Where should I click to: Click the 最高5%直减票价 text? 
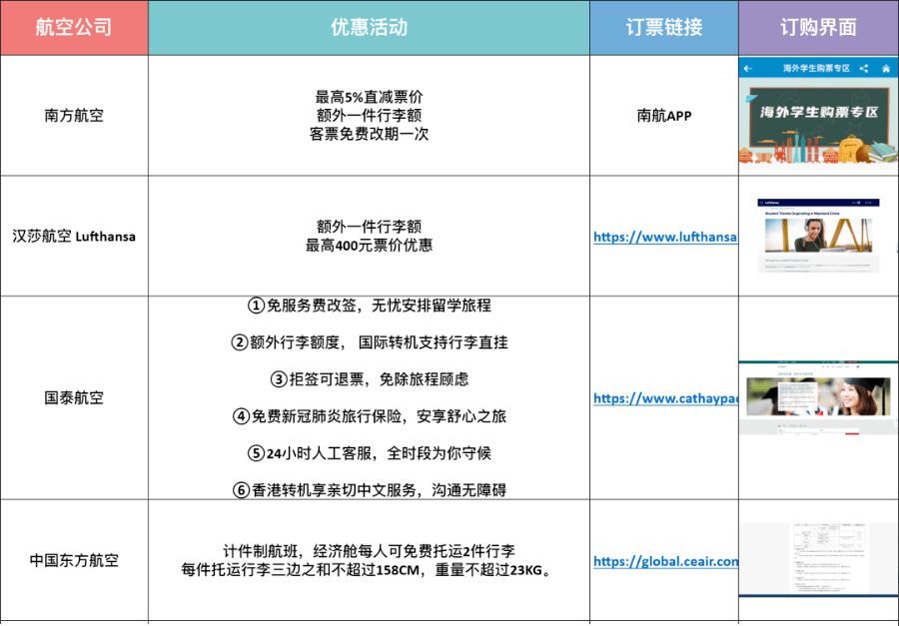click(x=369, y=97)
